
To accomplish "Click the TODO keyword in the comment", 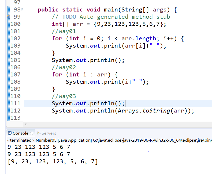I will (x=69, y=17).
